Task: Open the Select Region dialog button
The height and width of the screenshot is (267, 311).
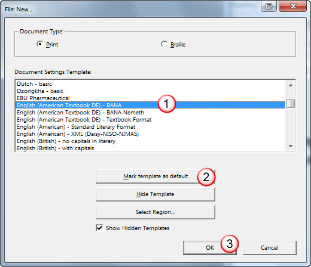Action: [x=155, y=212]
